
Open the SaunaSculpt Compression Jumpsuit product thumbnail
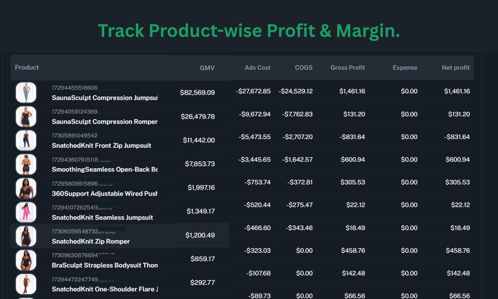[x=26, y=93]
